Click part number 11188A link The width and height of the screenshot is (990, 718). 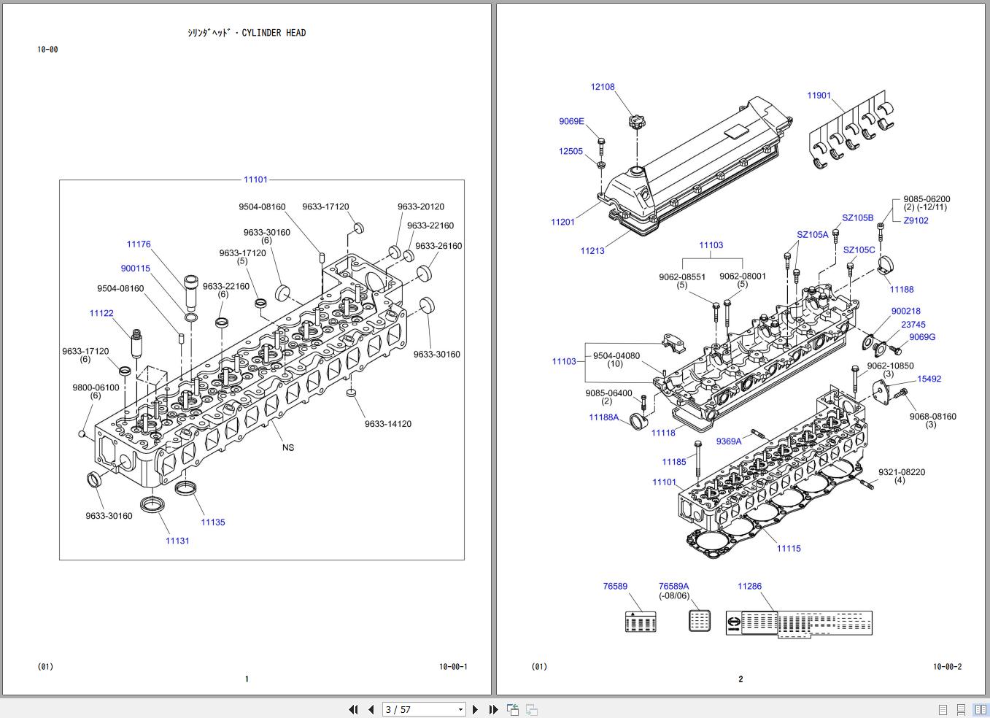click(604, 418)
